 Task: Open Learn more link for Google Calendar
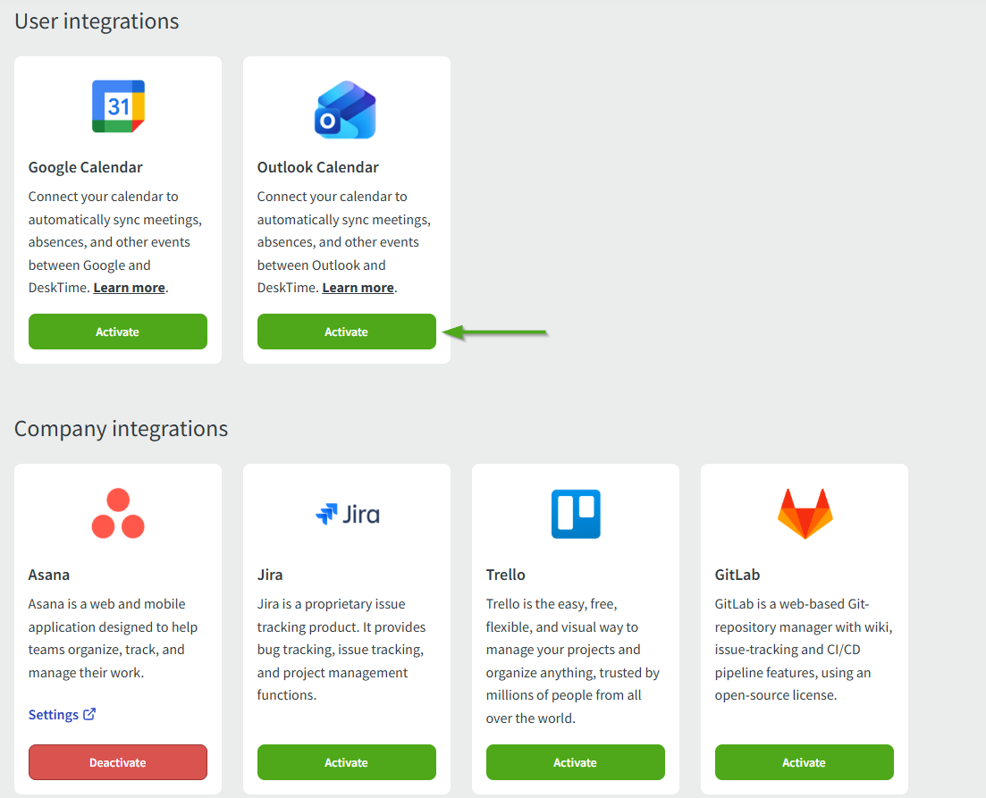pos(129,288)
